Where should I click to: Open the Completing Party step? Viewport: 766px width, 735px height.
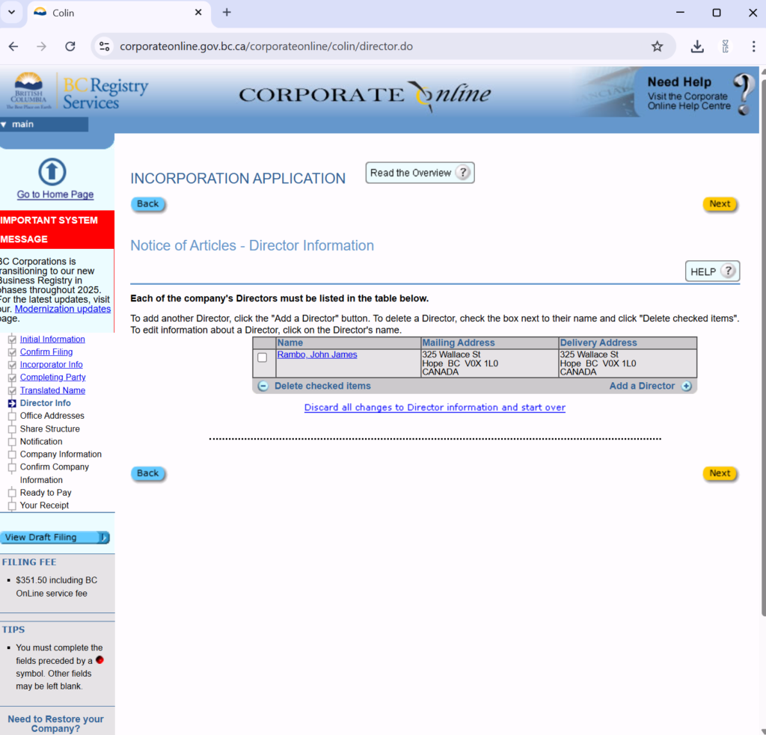pos(52,378)
